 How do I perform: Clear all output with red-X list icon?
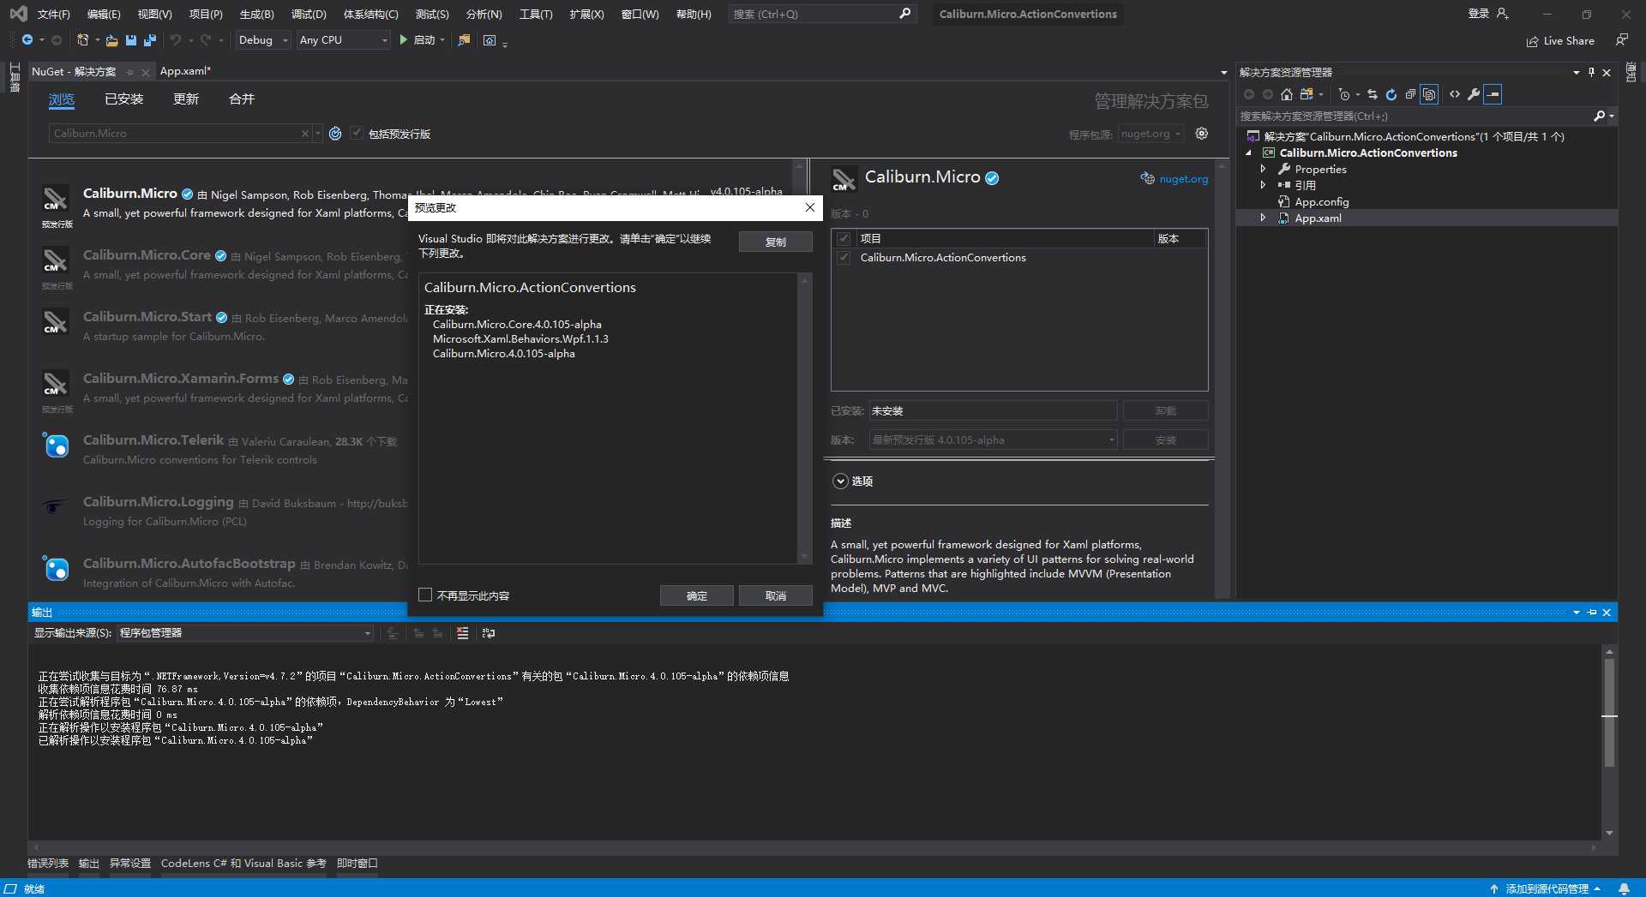point(463,633)
